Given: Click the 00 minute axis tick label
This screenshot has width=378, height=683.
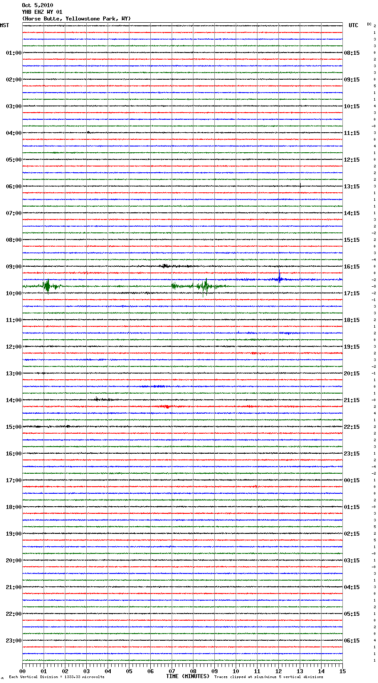Looking at the screenshot, I should coord(22,671).
